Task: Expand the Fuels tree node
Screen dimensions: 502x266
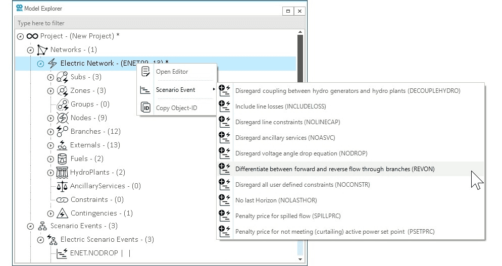Action: [51, 159]
